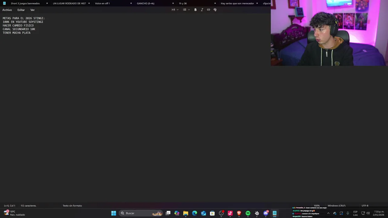The width and height of the screenshot is (388, 218).
Task: Switch to the 'Short 3 juegos banneados' tab
Action: coord(25,3)
